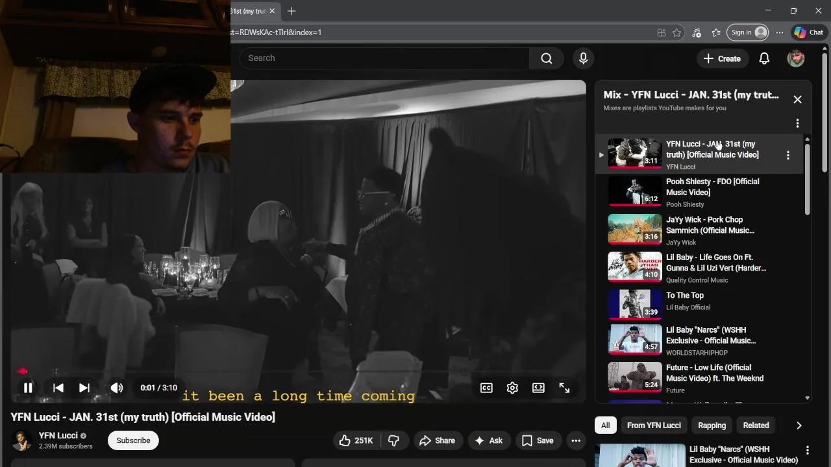
Task: Search by voice microphone icon
Action: (x=583, y=58)
